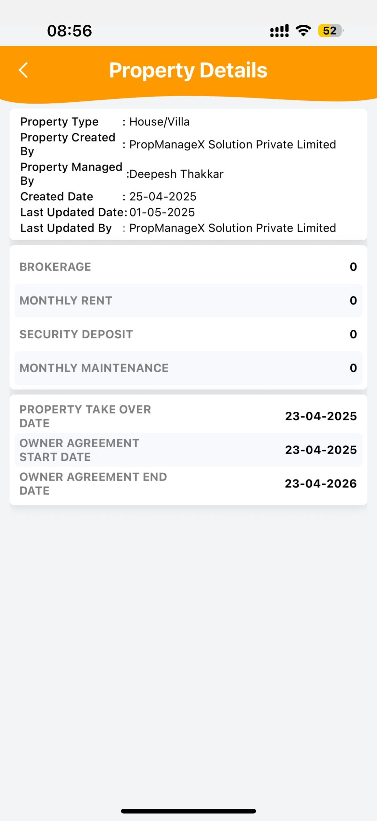Tap the Owner Agreement End Date row
This screenshot has height=821, width=377.
click(x=188, y=484)
